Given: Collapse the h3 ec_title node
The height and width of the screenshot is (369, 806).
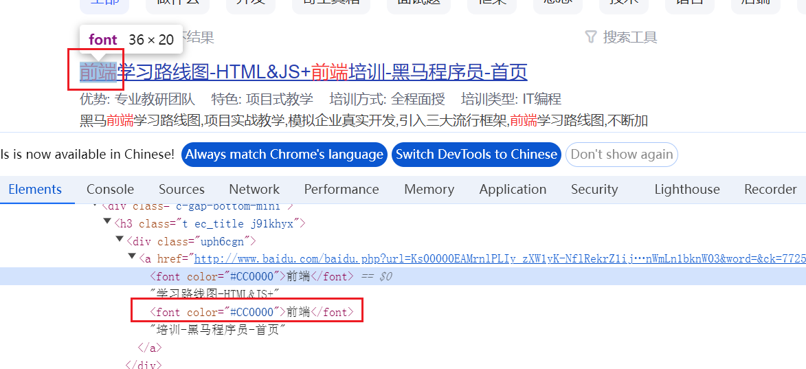Looking at the screenshot, I should 107,221.
